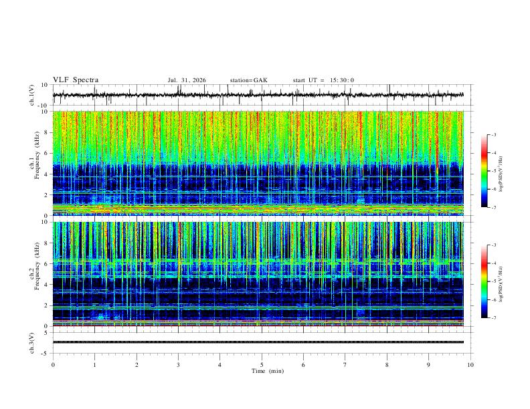Viewport: 530px width, 409px height.
Task: Click the ch.1 spectrogram low-frequency yellow band
Action: [258, 209]
